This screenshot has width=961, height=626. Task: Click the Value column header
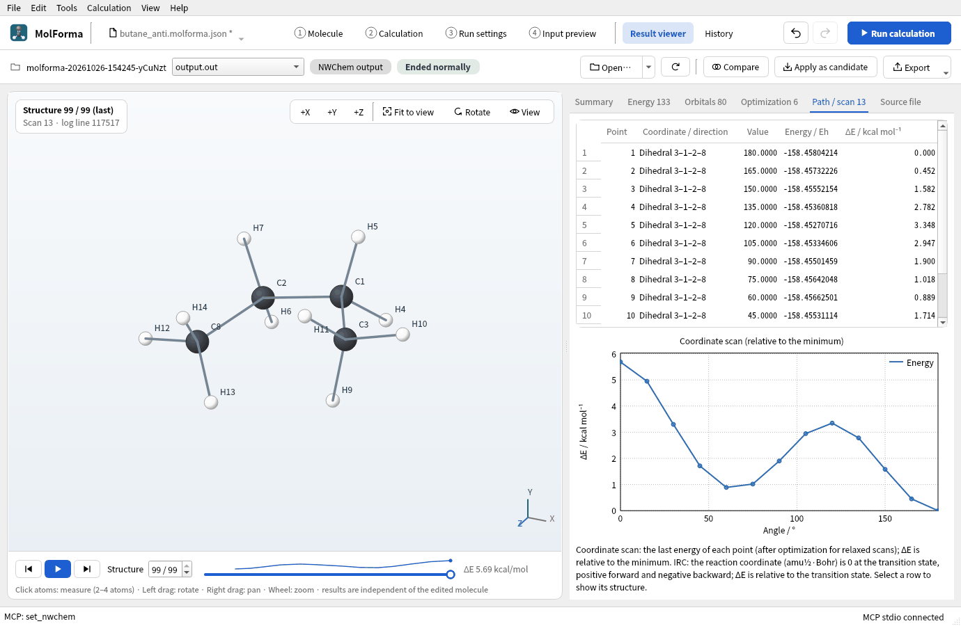click(x=757, y=131)
